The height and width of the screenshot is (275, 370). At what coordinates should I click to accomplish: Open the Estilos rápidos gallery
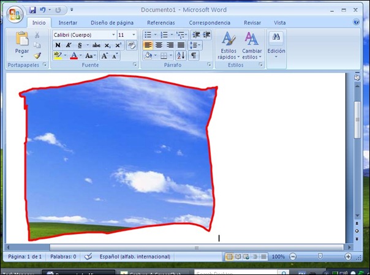[x=228, y=45]
